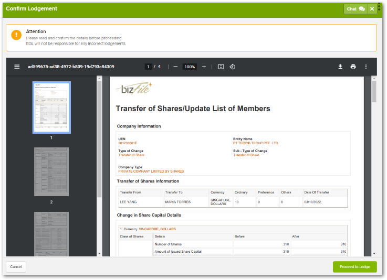Click the Transfer of Shares Information heading
Screen dimensions: 387x280
click(148, 181)
